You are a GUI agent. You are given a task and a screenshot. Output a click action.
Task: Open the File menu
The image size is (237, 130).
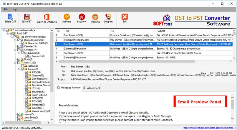point(6,9)
